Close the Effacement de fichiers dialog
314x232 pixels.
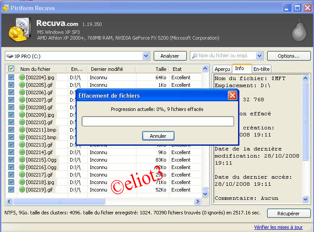(232, 96)
